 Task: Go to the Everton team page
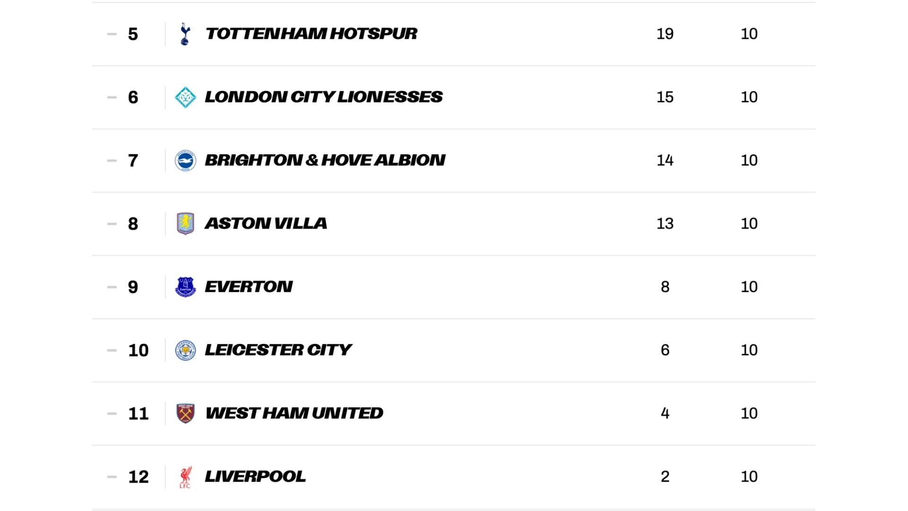248,287
